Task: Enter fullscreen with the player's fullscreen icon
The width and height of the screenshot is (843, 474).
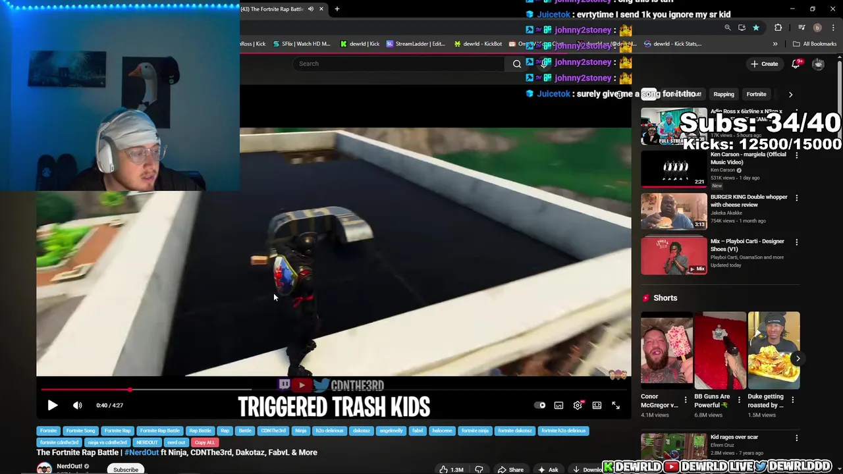Action: coord(616,406)
